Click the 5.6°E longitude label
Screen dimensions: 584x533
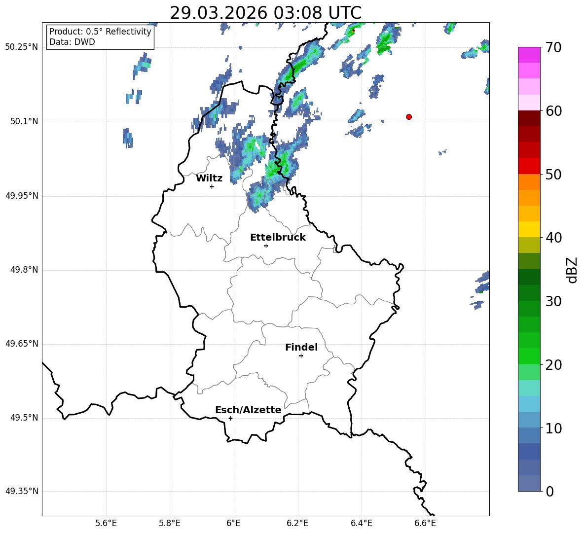(106, 523)
